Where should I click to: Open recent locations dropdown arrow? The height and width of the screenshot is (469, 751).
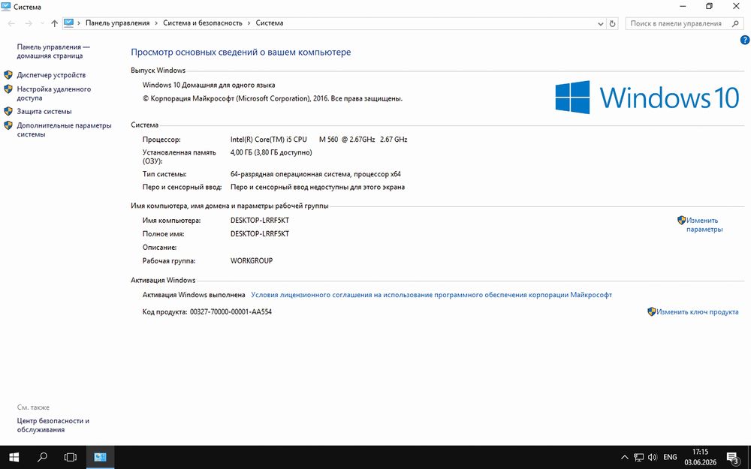tap(42, 23)
